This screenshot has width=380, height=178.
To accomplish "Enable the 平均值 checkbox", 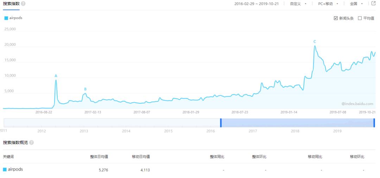I will pos(360,18).
